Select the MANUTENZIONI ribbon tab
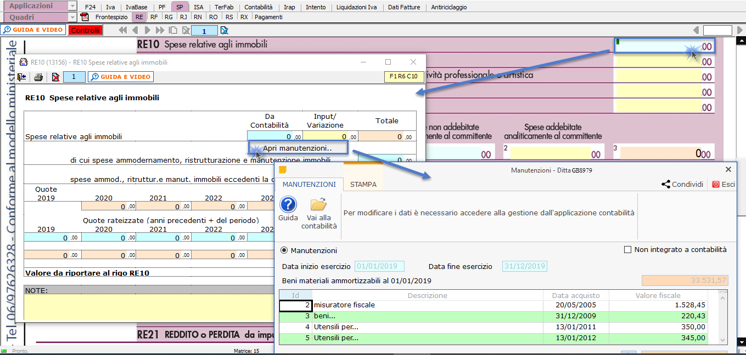This screenshot has height=355, width=746. (x=309, y=185)
